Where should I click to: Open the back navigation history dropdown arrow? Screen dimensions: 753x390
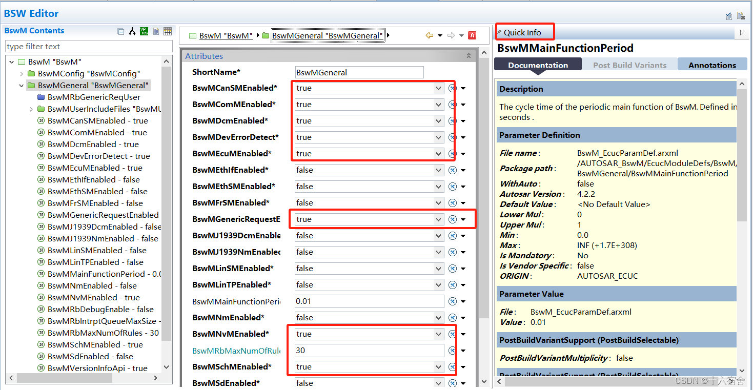tap(440, 35)
